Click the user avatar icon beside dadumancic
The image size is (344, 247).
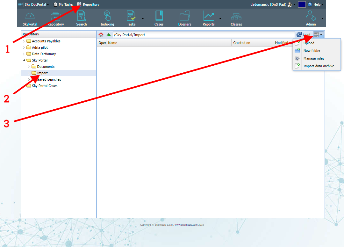coord(290,4)
